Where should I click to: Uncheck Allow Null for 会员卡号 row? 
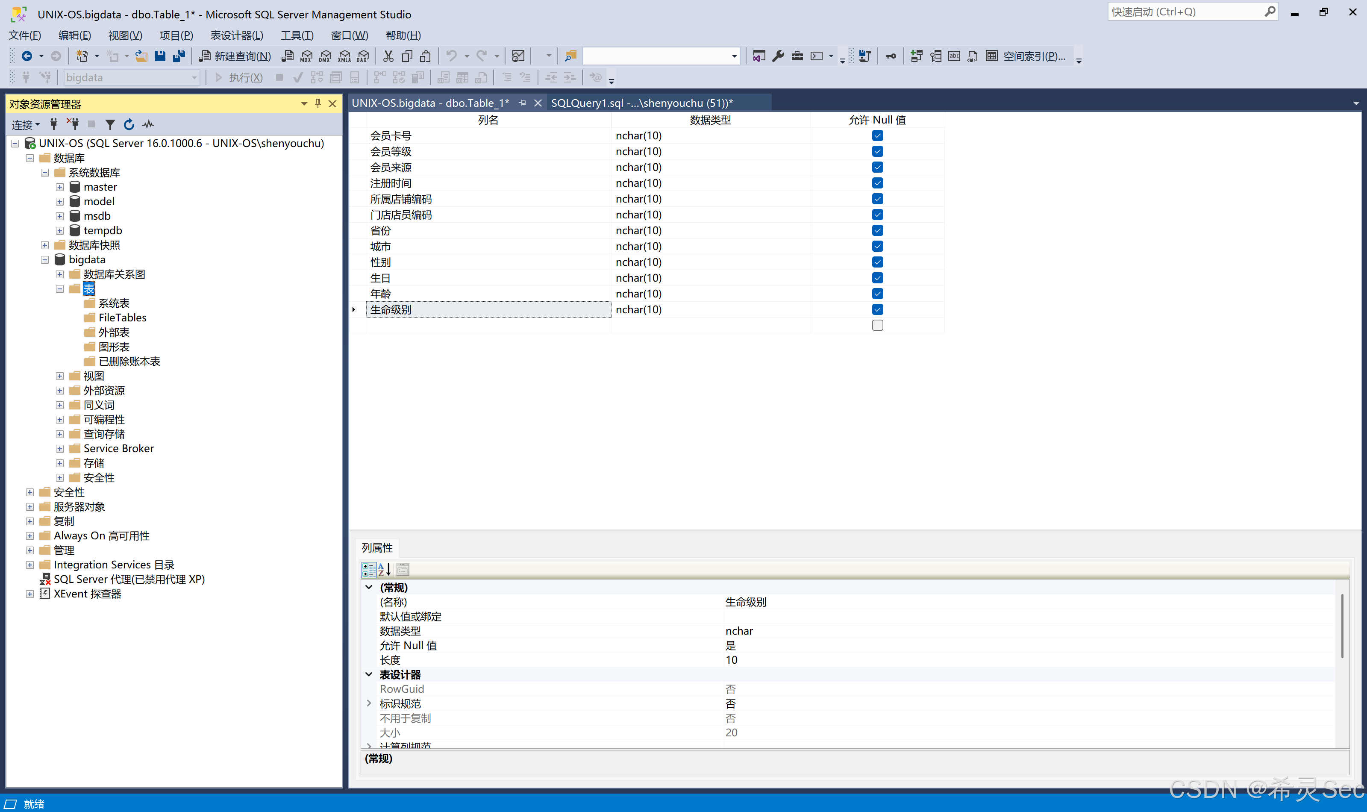pyautogui.click(x=877, y=136)
